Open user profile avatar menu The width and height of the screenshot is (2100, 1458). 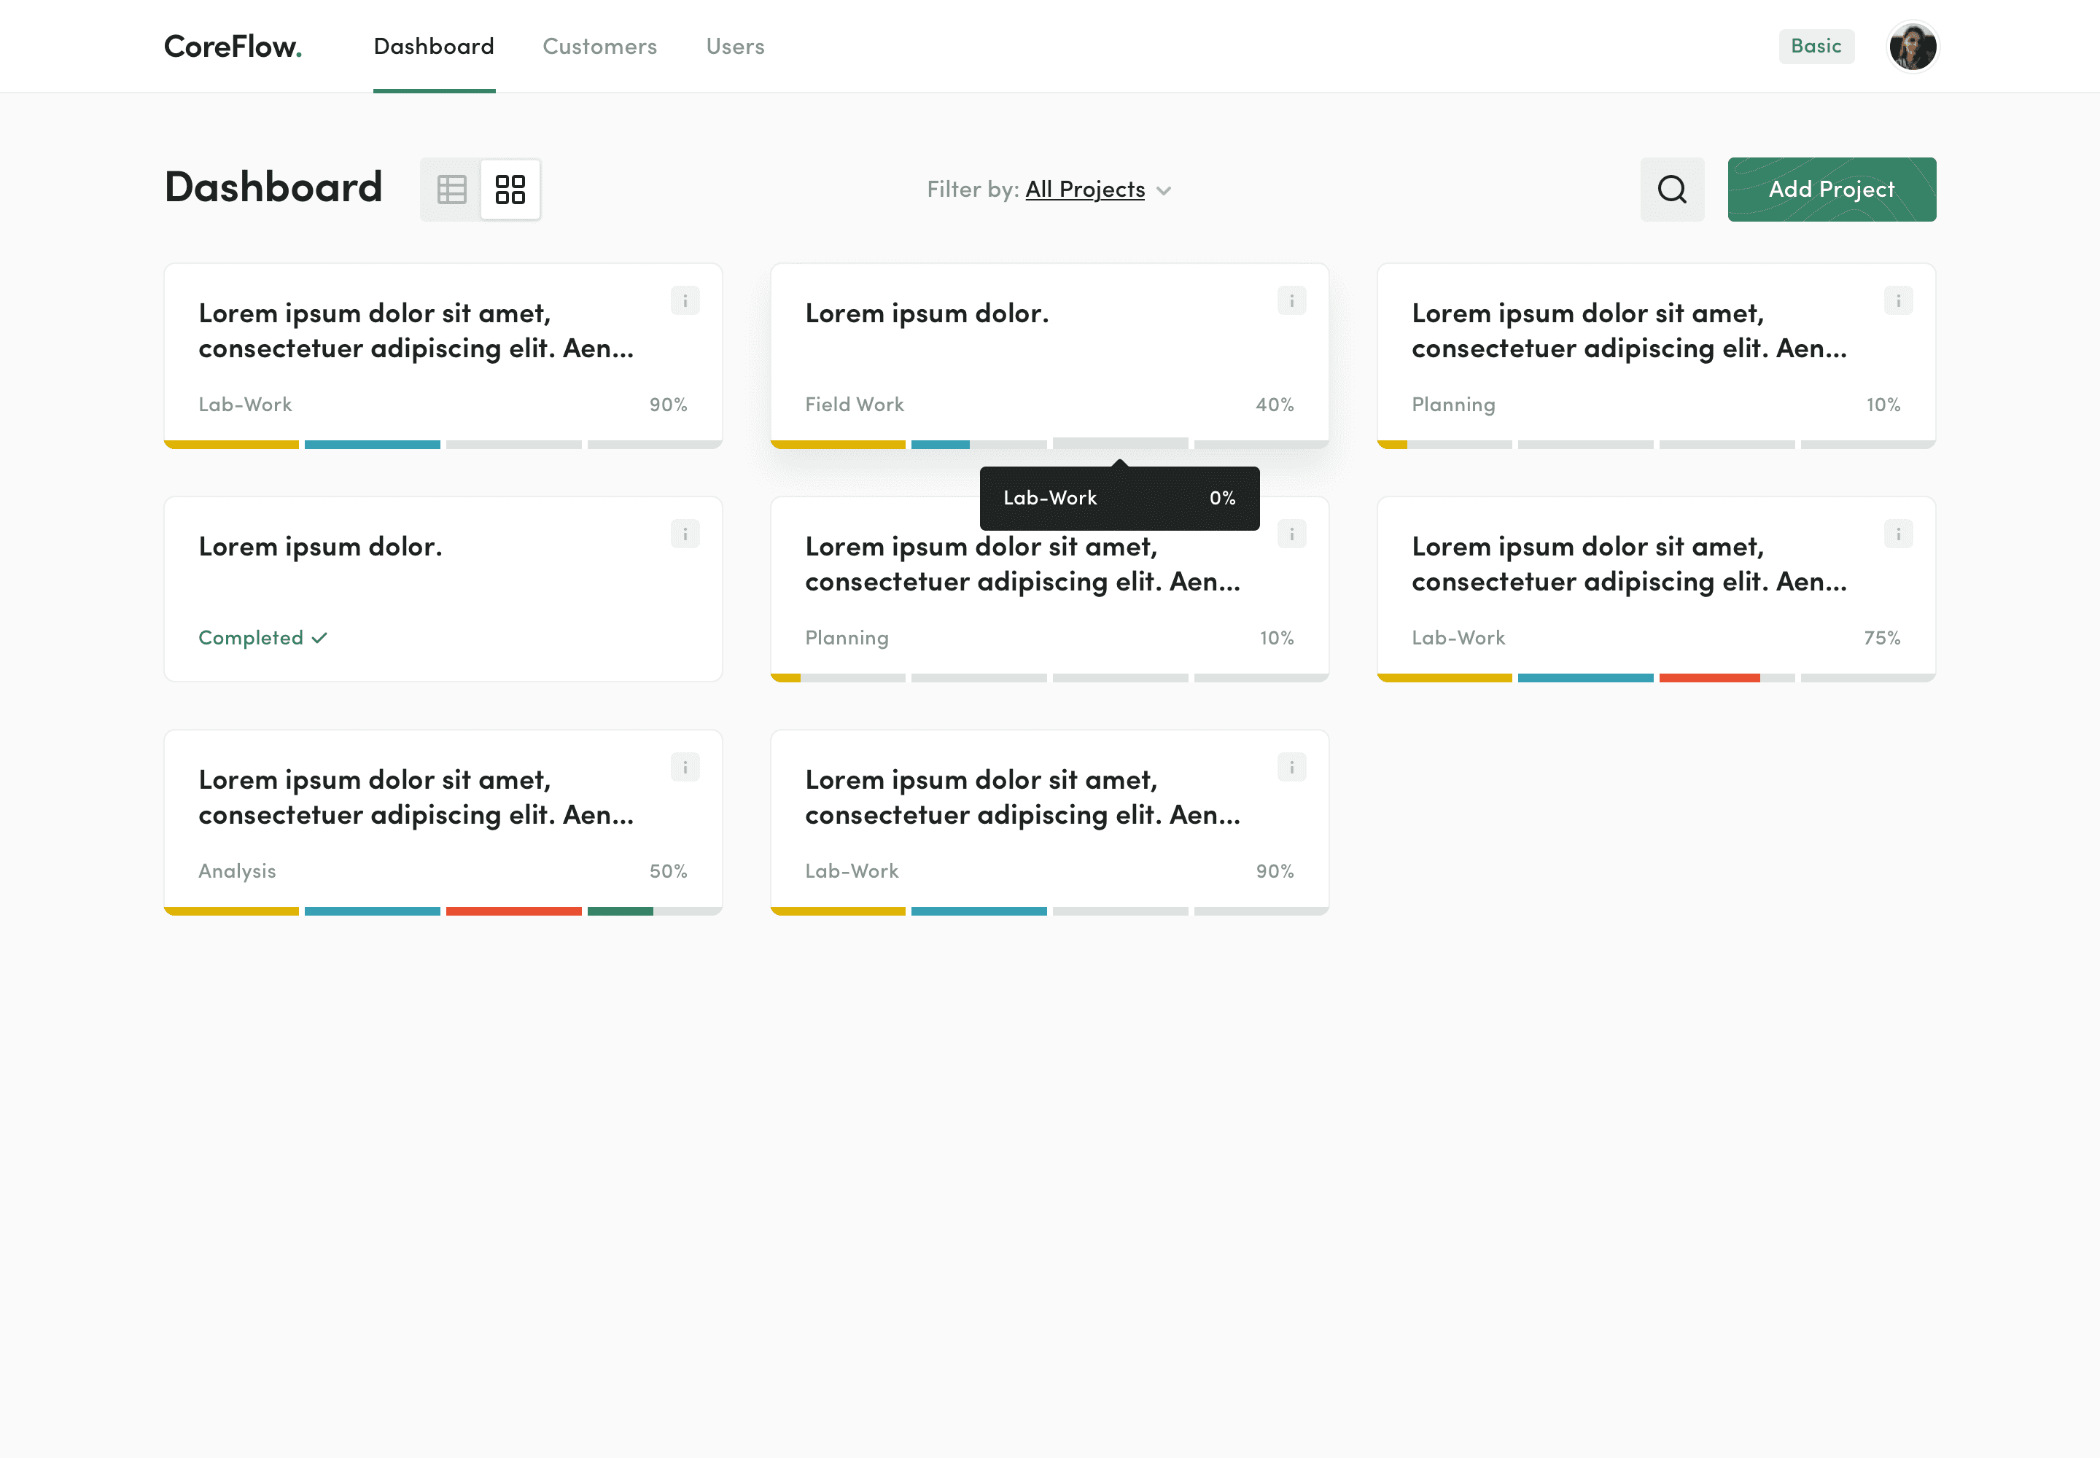click(x=1912, y=47)
